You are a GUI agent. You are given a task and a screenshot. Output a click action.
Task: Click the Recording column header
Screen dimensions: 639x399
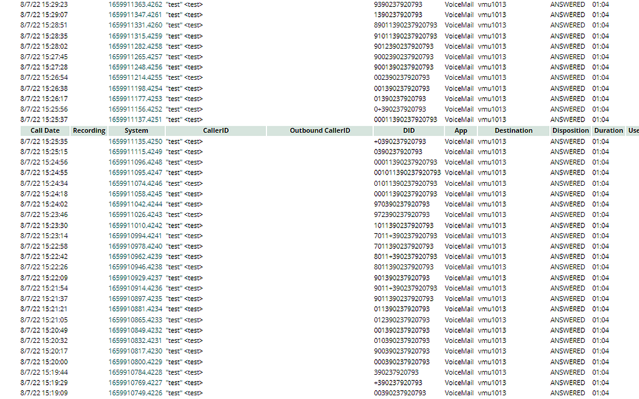[x=89, y=130]
